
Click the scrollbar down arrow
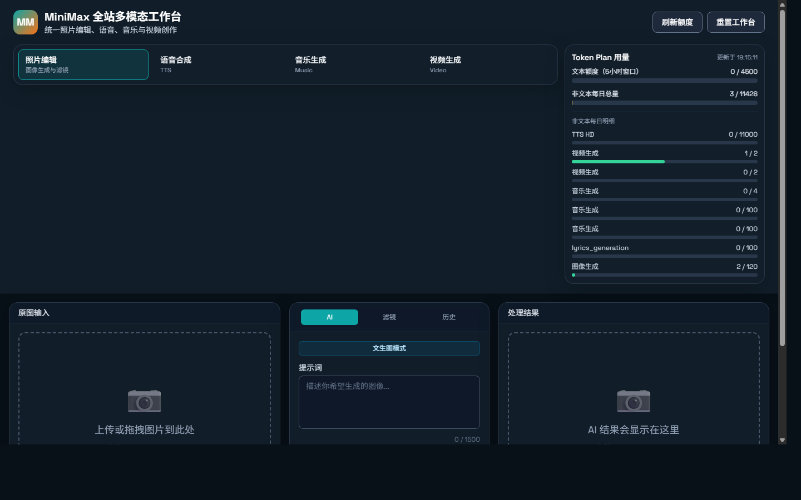[782, 440]
